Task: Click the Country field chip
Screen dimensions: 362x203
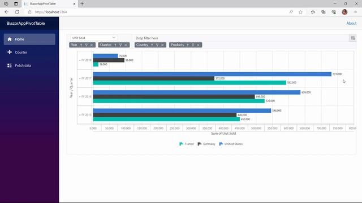Action: tap(150, 45)
